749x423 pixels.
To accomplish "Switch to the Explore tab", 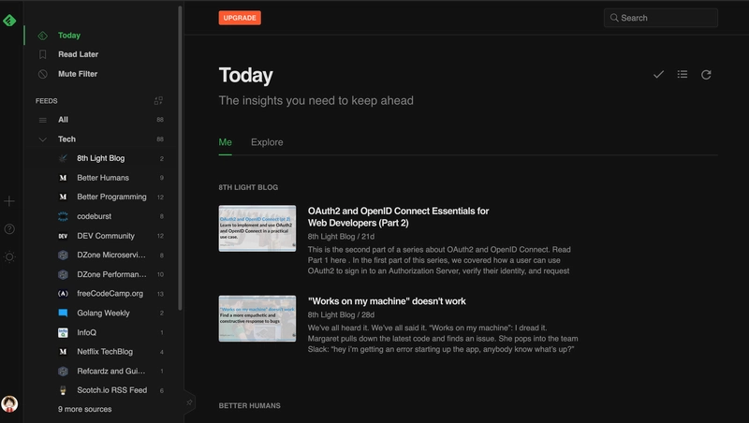I will point(267,142).
